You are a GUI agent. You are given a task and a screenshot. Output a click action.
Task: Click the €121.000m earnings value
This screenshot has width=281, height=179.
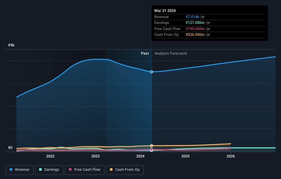click(195, 23)
